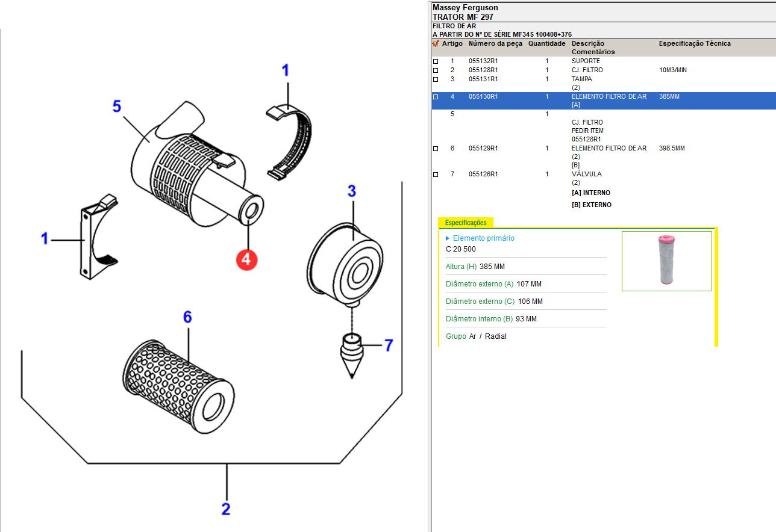Click callout number 5 on the diagram
This screenshot has height=532, width=776.
point(117,107)
